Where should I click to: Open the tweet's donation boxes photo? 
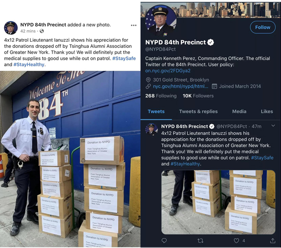point(218,202)
